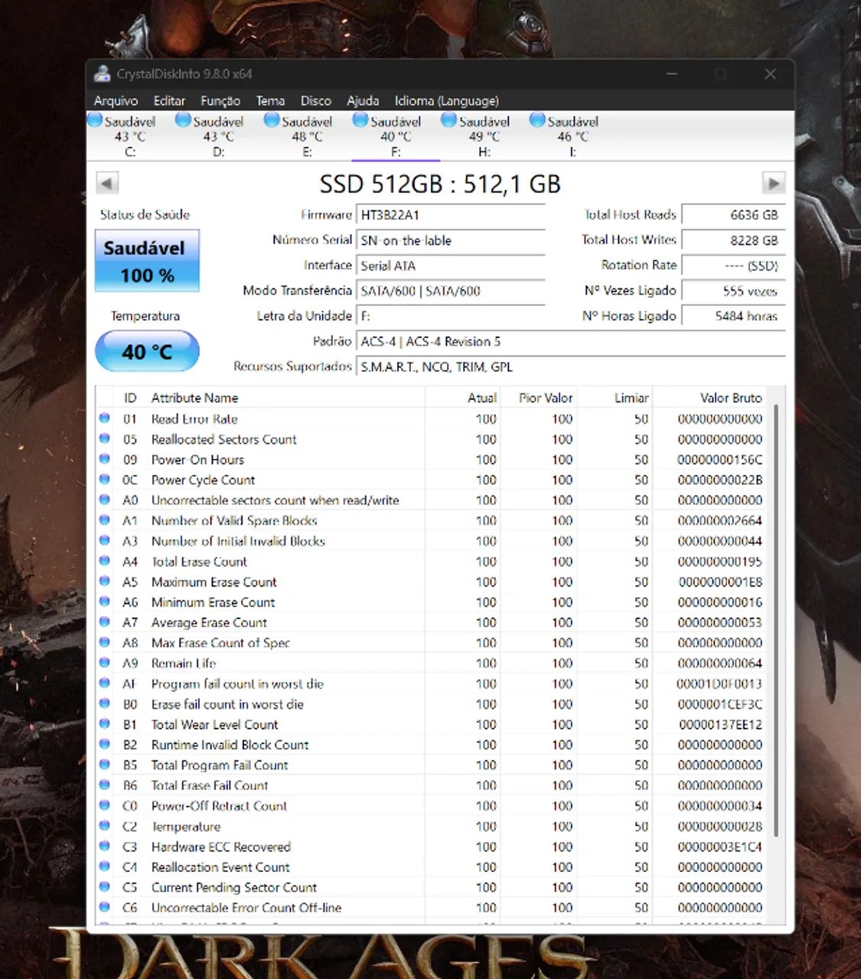Image resolution: width=861 pixels, height=979 pixels.
Task: Click status dot for Power Cycle Count
Action: tap(105, 480)
